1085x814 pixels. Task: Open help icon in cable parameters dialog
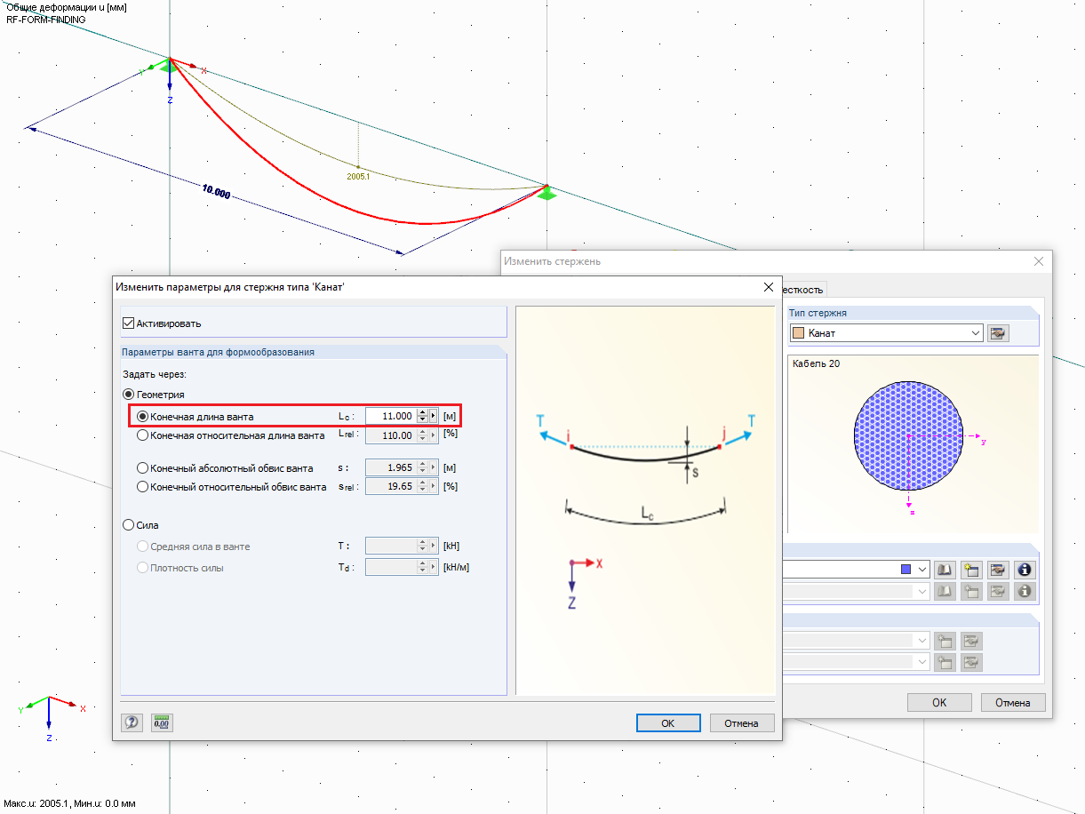(x=132, y=722)
